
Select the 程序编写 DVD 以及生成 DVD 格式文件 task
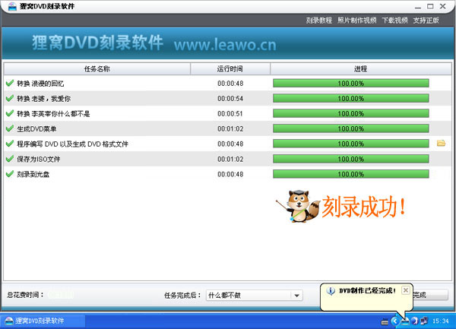click(72, 144)
